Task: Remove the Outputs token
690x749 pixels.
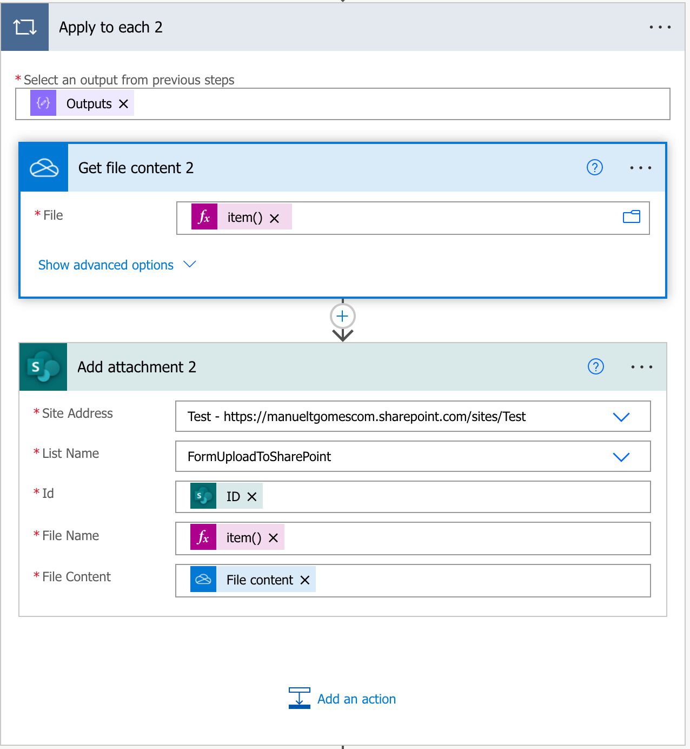Action: click(x=124, y=103)
